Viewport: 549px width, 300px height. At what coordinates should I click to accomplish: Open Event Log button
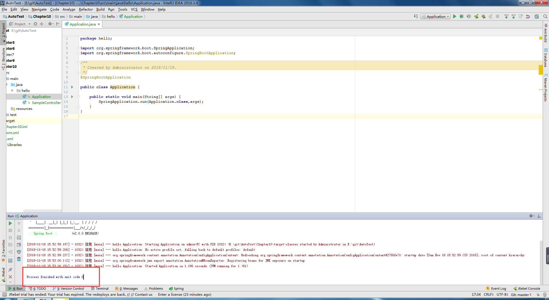pyautogui.click(x=496, y=289)
